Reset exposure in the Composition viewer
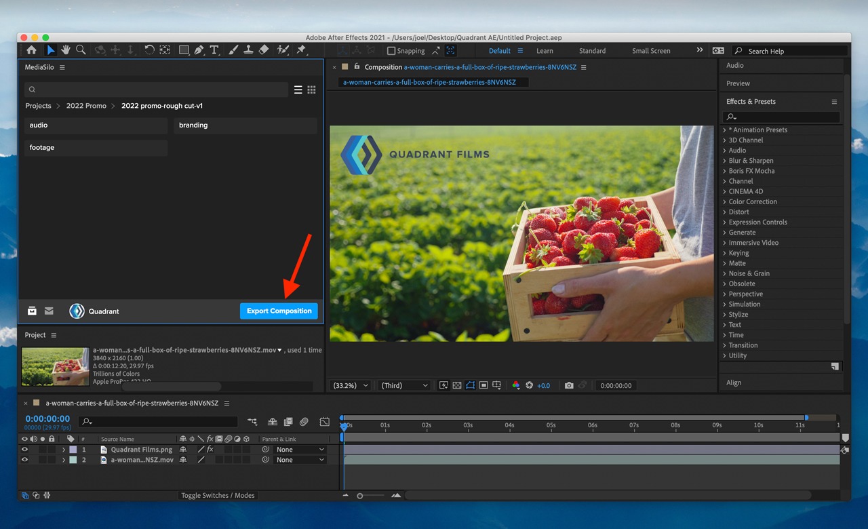 tap(530, 385)
